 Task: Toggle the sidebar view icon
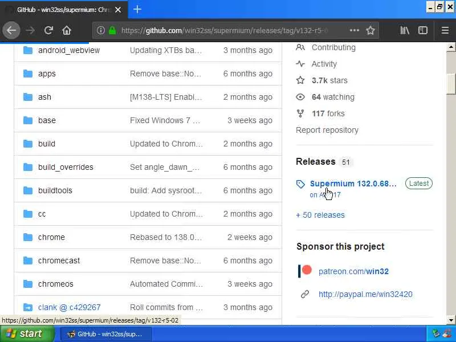[x=422, y=30]
